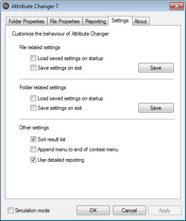
Task: Click Save under File related settings
Action: click(x=156, y=68)
